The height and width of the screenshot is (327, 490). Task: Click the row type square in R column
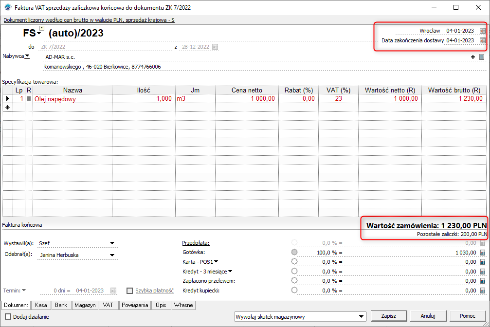tap(29, 98)
